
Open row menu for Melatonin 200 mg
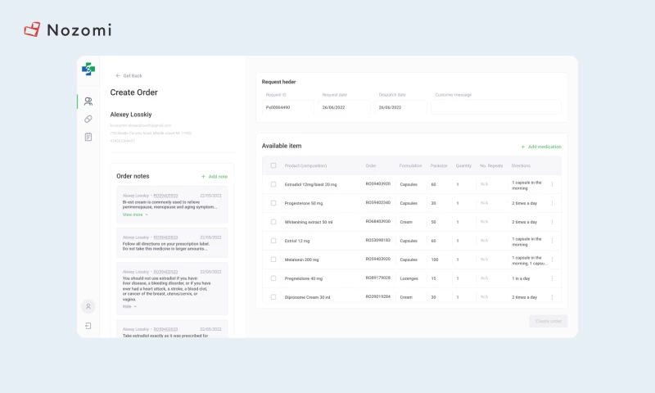(x=552, y=260)
